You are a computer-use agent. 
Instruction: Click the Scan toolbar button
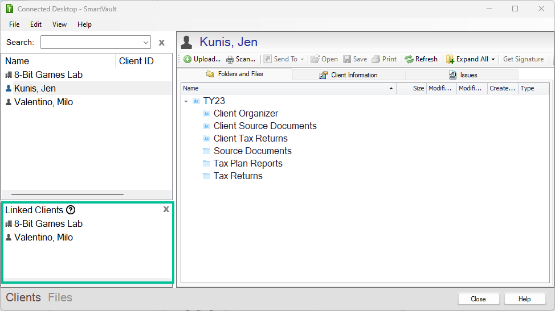point(241,59)
